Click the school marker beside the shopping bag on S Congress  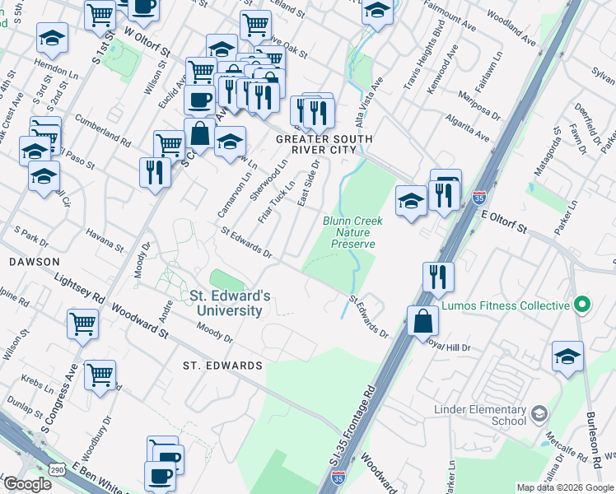click(231, 142)
